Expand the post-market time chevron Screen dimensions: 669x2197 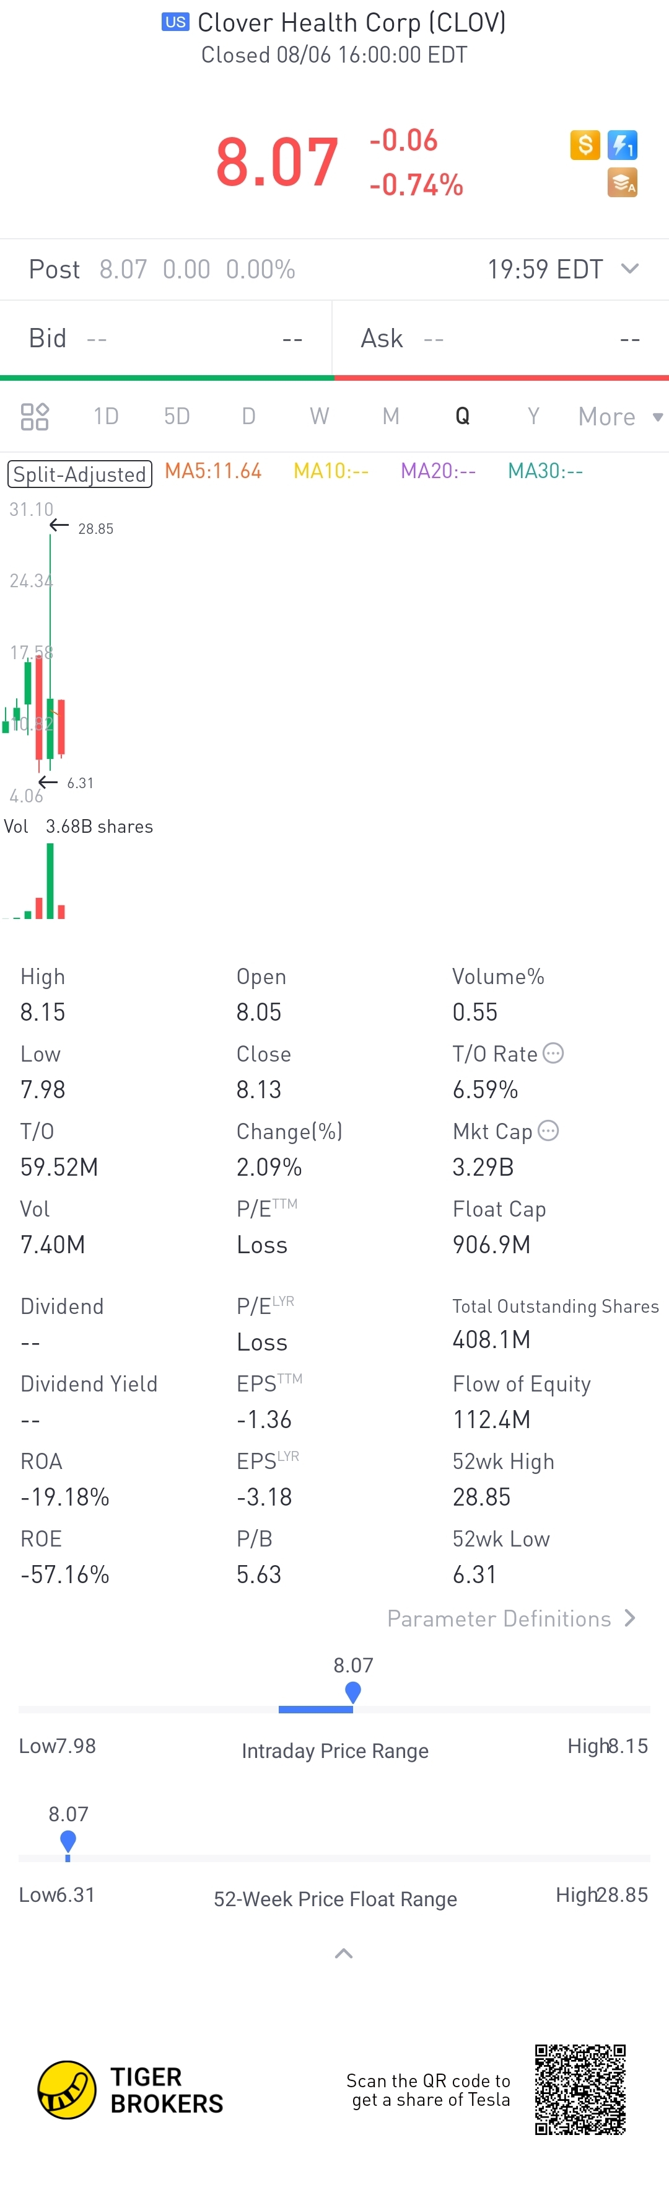(x=630, y=269)
